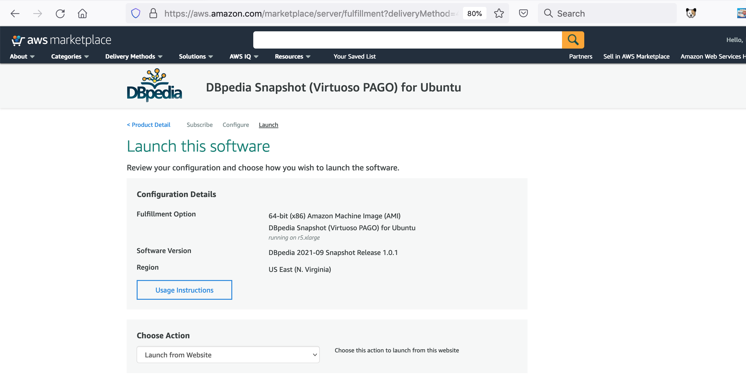The image size is (746, 379).
Task: Click the AWS Marketplace logo
Action: tap(61, 40)
